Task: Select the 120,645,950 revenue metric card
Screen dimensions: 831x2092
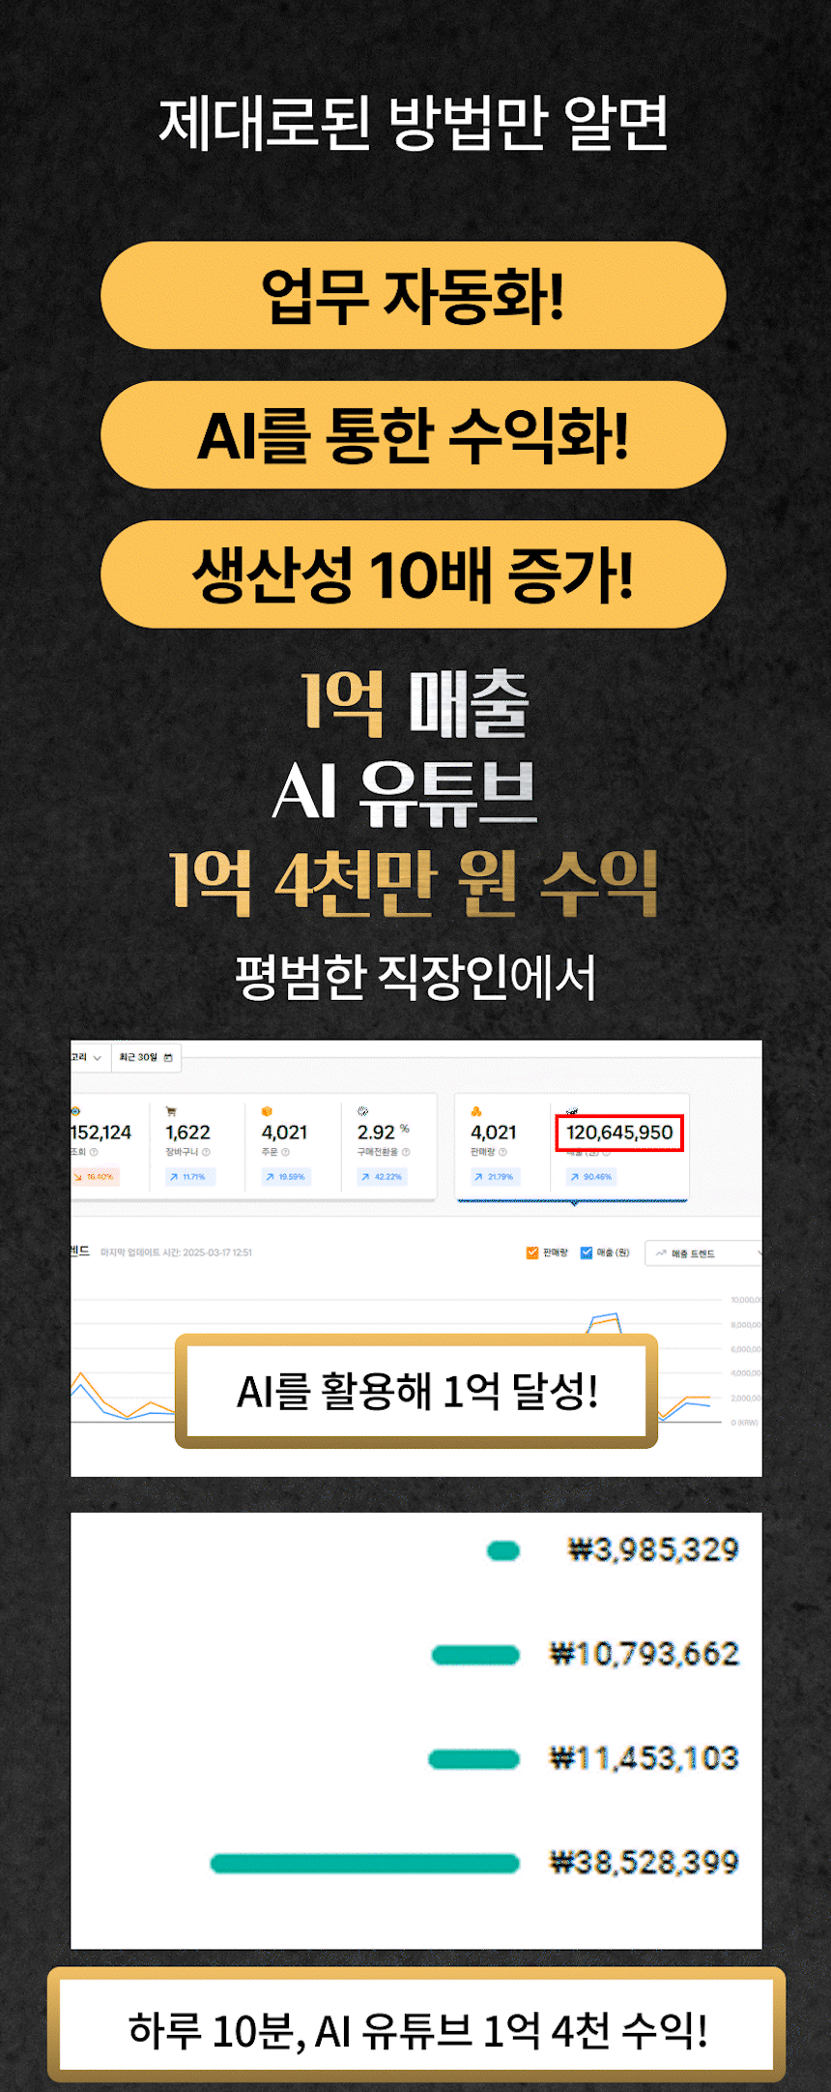Action: (x=619, y=1147)
